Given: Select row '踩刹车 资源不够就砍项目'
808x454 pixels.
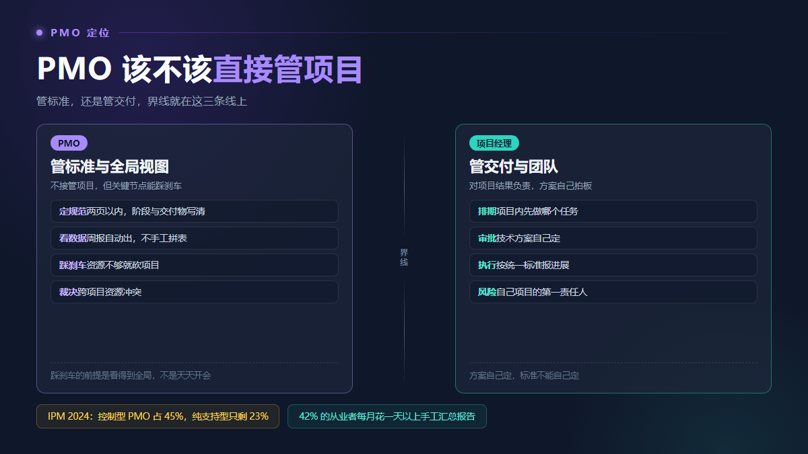Looking at the screenshot, I should 195,265.
